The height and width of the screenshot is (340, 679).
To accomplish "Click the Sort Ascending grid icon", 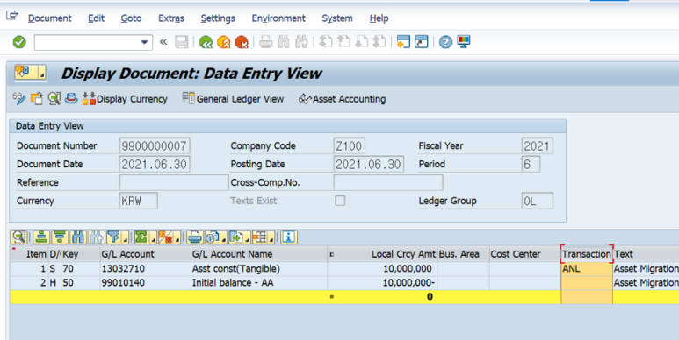I will tap(41, 237).
